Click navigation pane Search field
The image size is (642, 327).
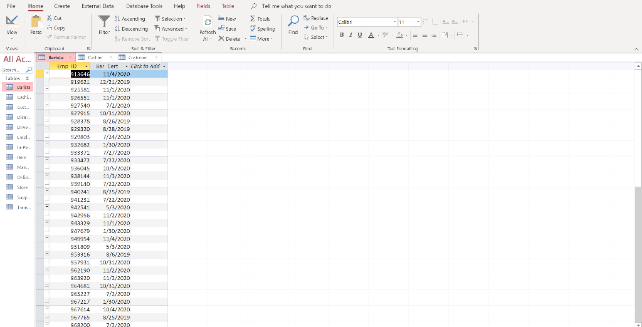tap(14, 70)
